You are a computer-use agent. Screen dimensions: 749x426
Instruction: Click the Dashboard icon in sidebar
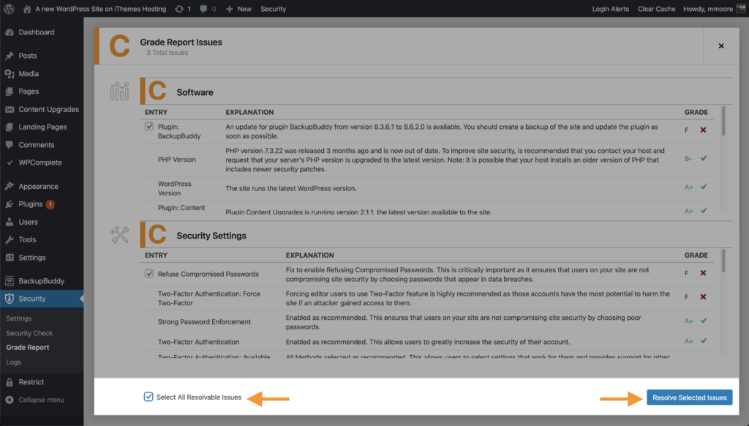pos(10,32)
